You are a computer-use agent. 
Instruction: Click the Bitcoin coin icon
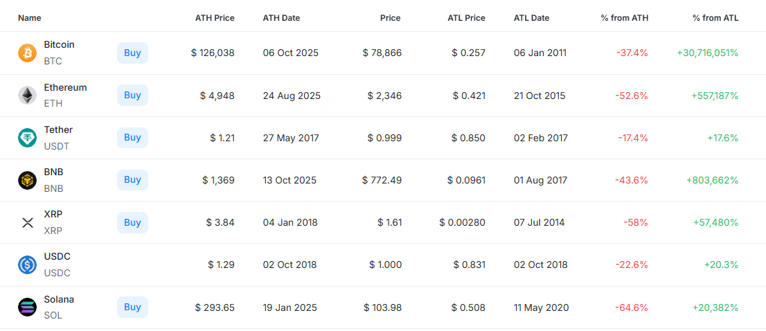pos(27,53)
